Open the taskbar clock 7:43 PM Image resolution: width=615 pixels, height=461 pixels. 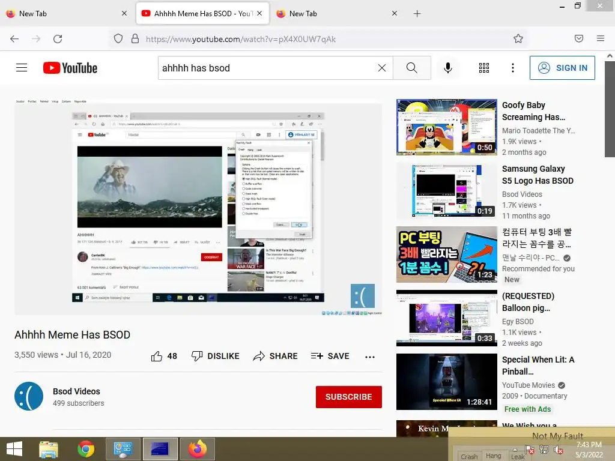click(589, 450)
